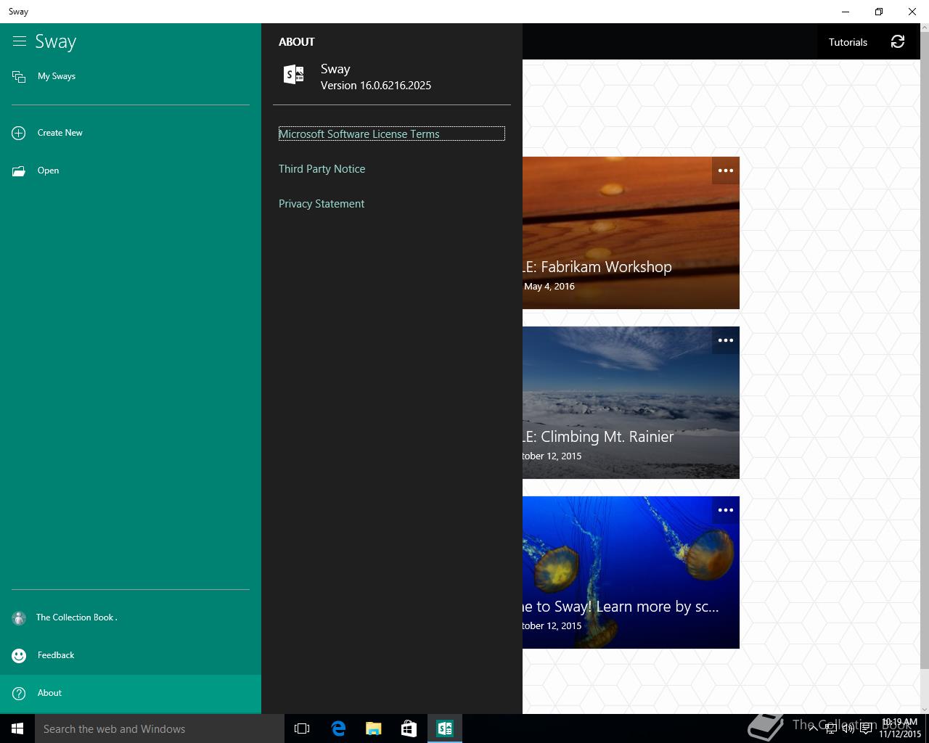Select the About menu item
The height and width of the screenshot is (743, 929).
(x=49, y=693)
